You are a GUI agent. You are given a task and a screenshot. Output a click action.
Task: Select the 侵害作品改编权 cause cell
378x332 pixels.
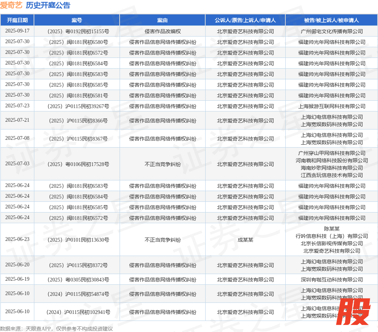pyautogui.click(x=162, y=31)
